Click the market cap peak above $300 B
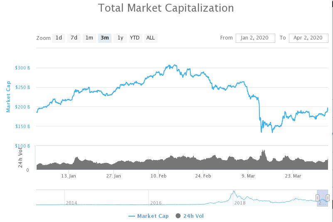The height and width of the screenshot is (222, 333). 175,65
